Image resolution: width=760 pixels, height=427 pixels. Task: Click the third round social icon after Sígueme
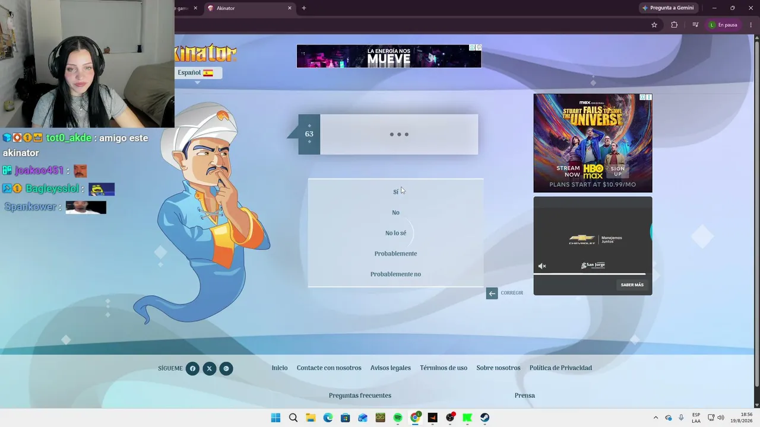226,368
